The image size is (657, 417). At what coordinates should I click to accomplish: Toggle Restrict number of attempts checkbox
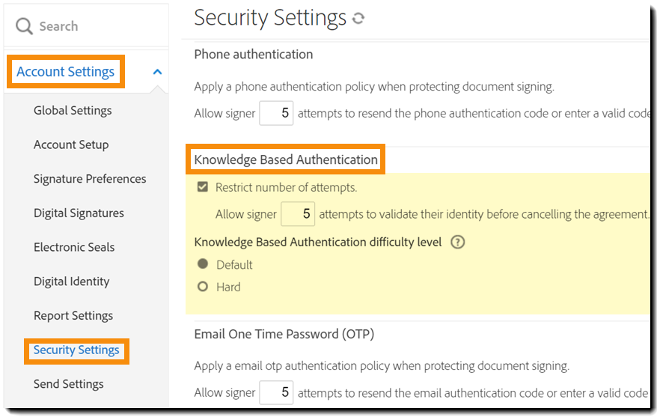(202, 187)
